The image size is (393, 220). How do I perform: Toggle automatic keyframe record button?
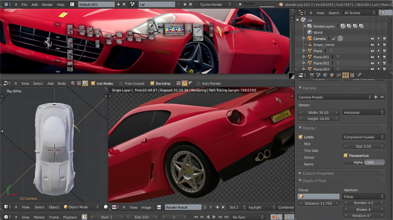[x=273, y=217]
